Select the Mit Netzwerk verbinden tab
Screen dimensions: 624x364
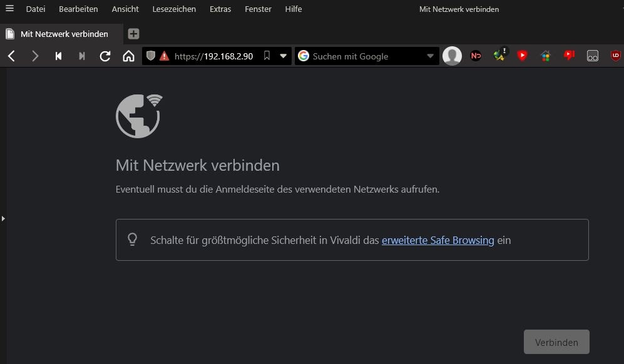pos(61,34)
